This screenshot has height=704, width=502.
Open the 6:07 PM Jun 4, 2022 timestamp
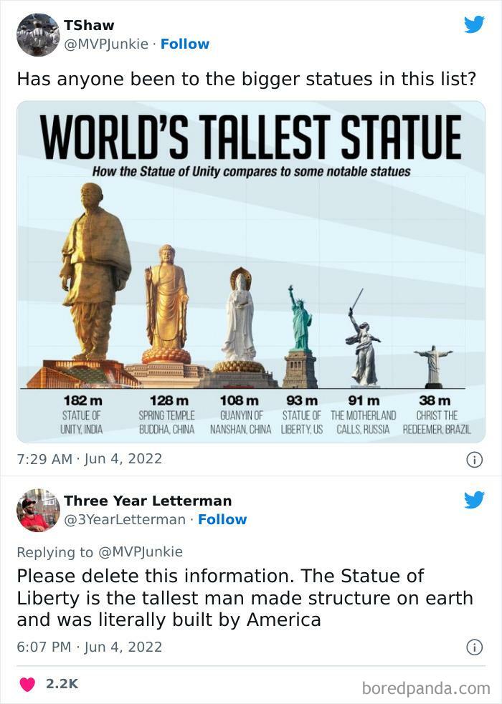(x=90, y=647)
